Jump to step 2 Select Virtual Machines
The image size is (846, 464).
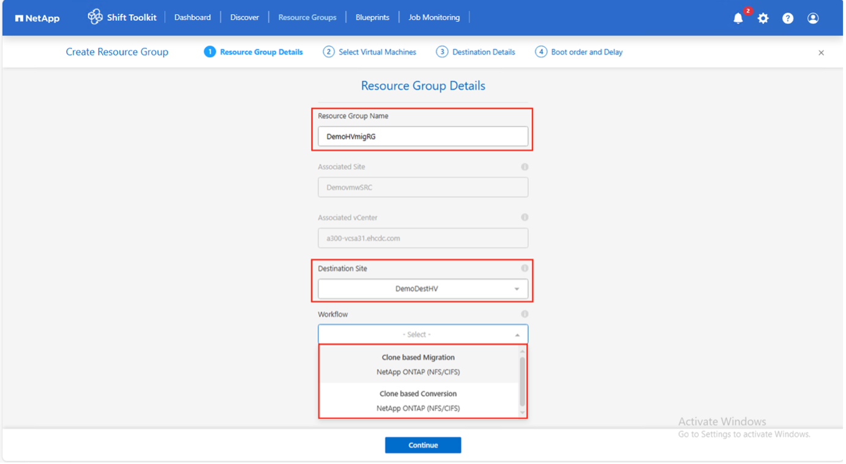[x=370, y=53]
